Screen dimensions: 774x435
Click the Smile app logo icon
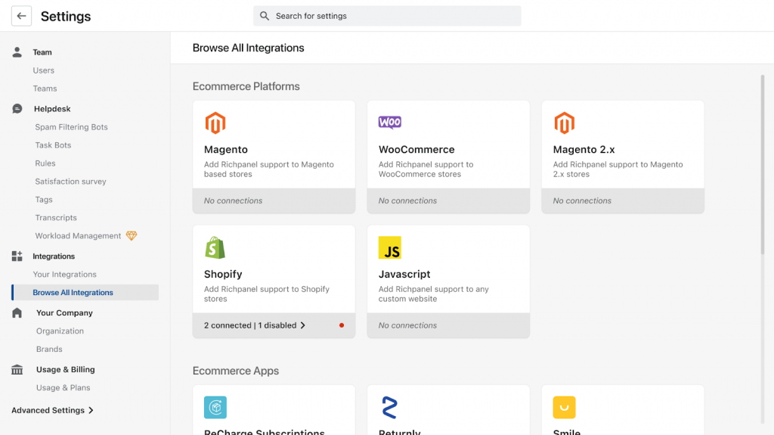564,407
